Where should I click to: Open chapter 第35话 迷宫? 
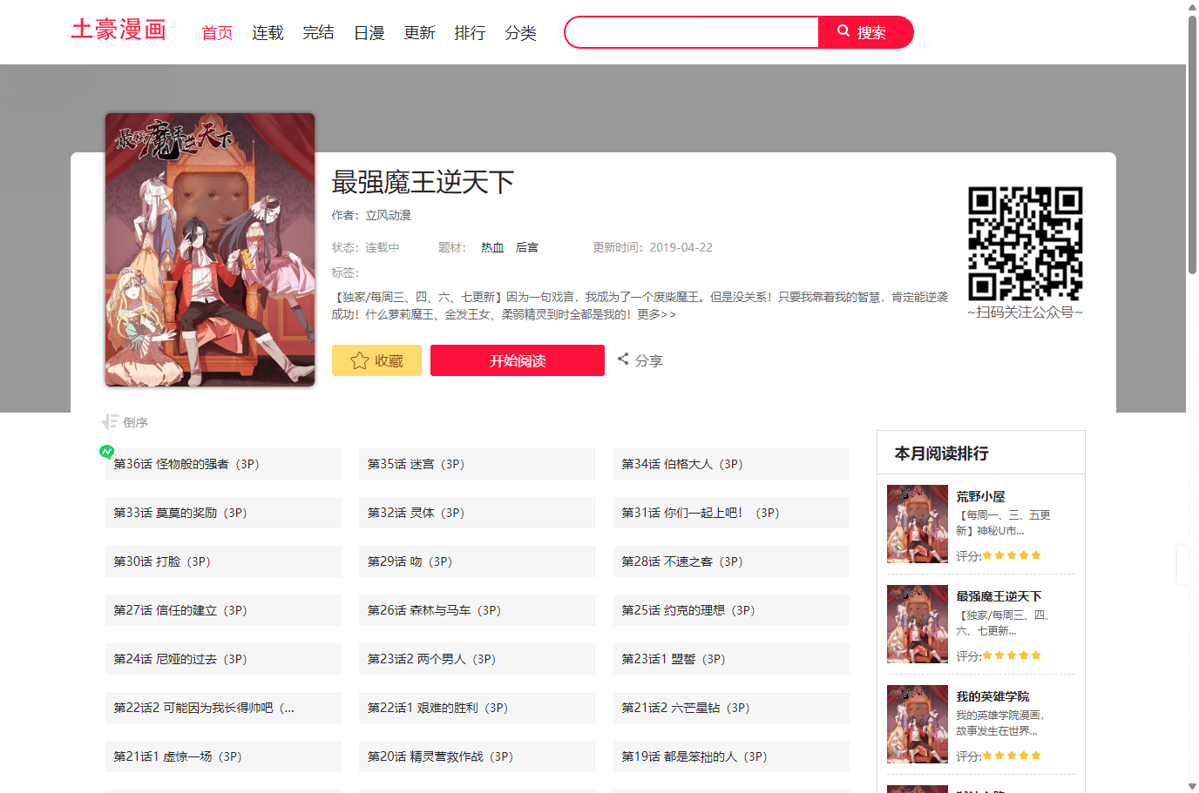pos(478,464)
